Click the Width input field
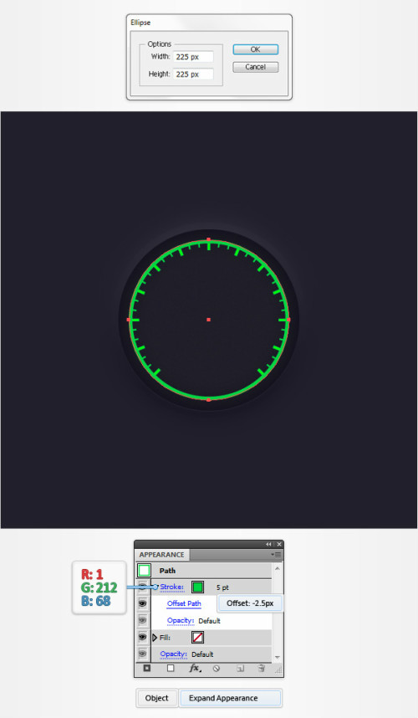This screenshot has height=718, width=418. coord(193,57)
